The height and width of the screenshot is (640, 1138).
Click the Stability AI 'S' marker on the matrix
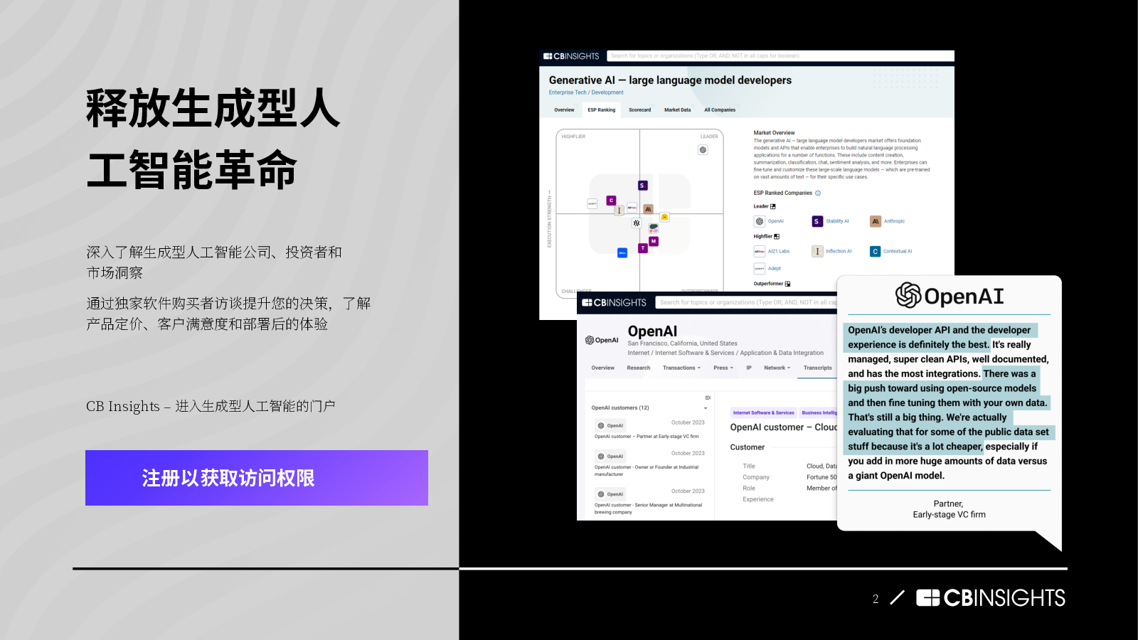click(642, 186)
